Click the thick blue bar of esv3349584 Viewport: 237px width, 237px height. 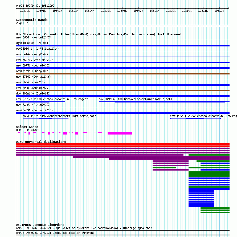pyautogui.click(x=170, y=102)
